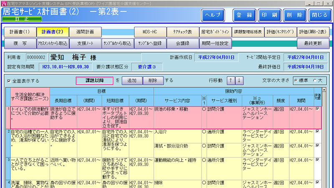The width and height of the screenshot is (334, 188).
Task: Click the 計画作成日 date field
Action: (216, 57)
